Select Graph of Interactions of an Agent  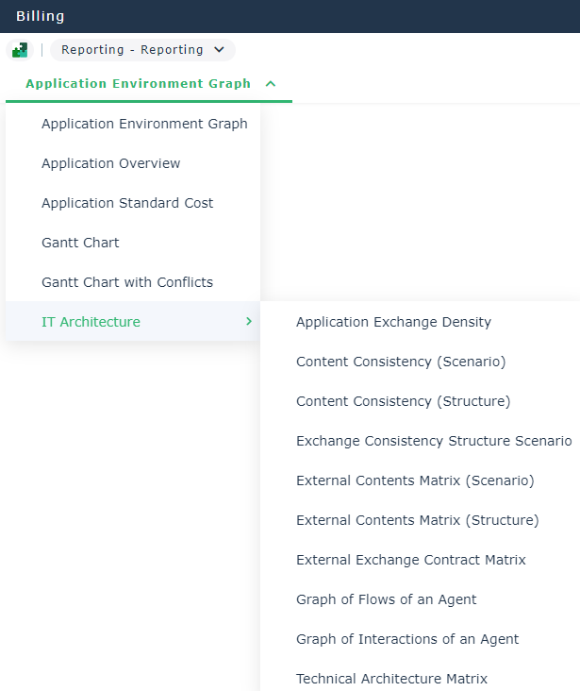click(x=407, y=639)
